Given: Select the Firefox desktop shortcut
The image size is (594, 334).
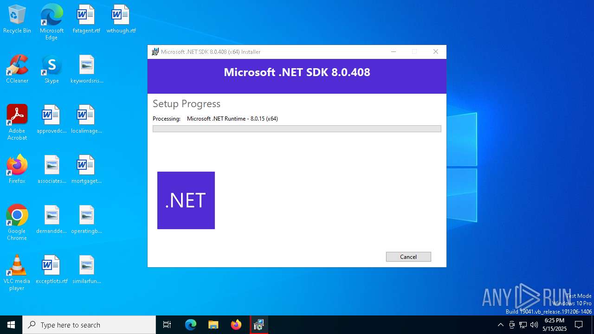Looking at the screenshot, I should [17, 170].
